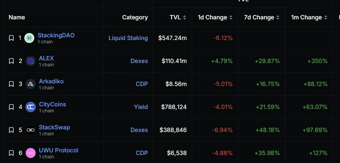Open the StackingDAO protocol link
Image resolution: width=340 pixels, height=163 pixels.
tap(56, 35)
